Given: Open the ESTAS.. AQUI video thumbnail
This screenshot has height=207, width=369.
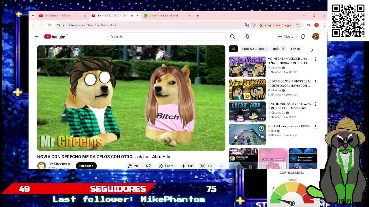Looking at the screenshot, I should (x=247, y=112).
